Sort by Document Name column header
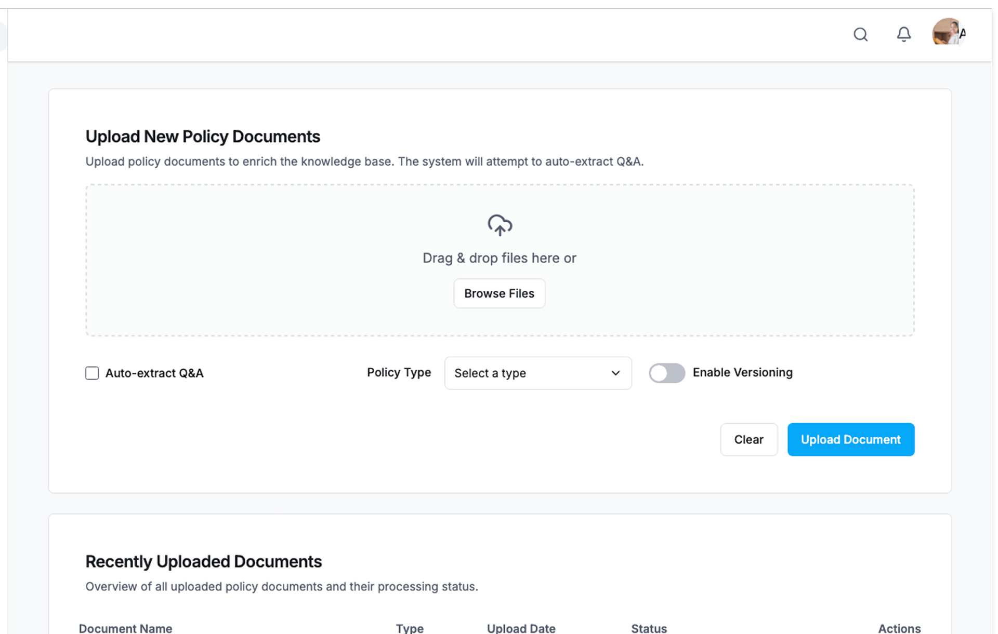998x634 pixels. pyautogui.click(x=125, y=628)
